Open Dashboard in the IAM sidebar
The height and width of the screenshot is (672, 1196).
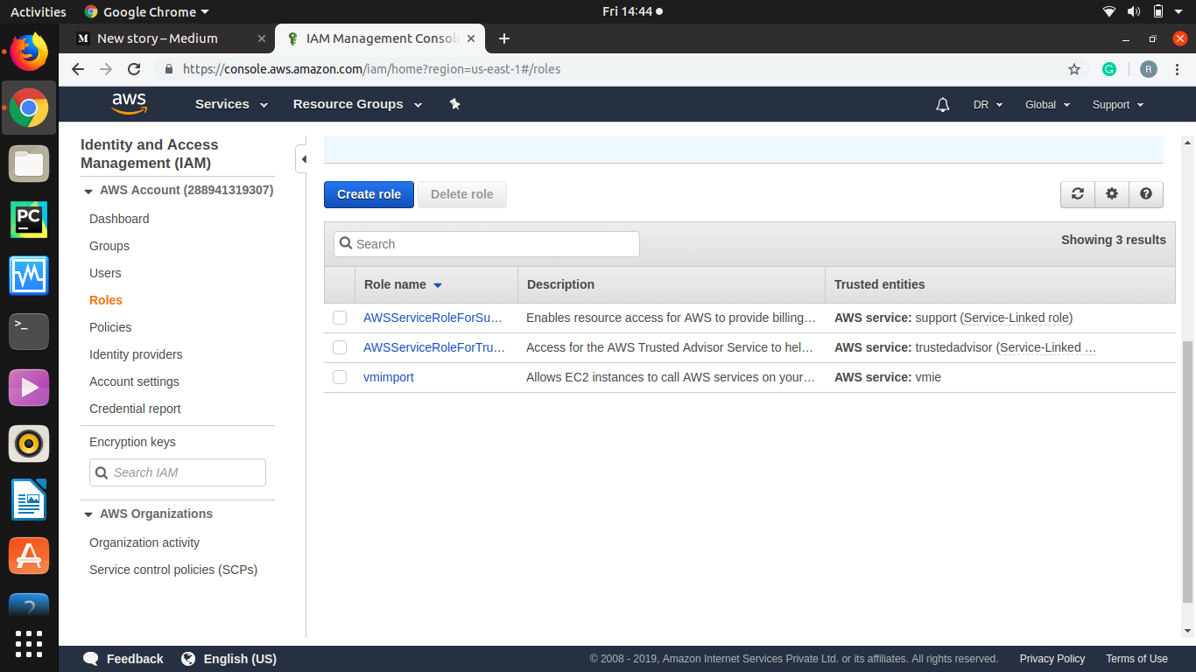click(119, 219)
